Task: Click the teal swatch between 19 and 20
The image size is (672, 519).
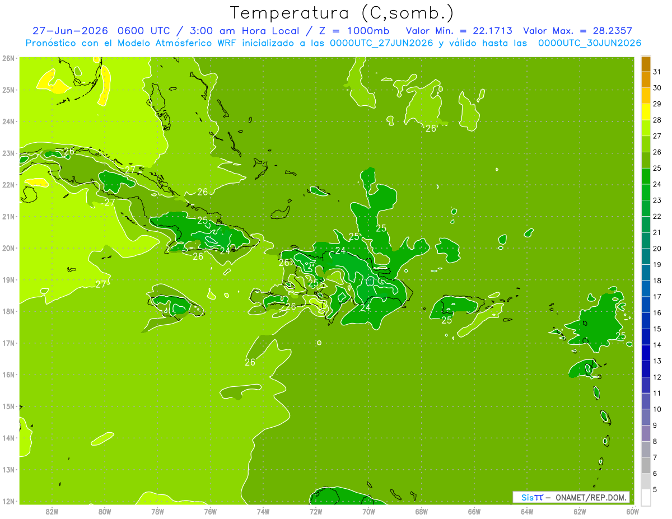Action: (x=646, y=256)
